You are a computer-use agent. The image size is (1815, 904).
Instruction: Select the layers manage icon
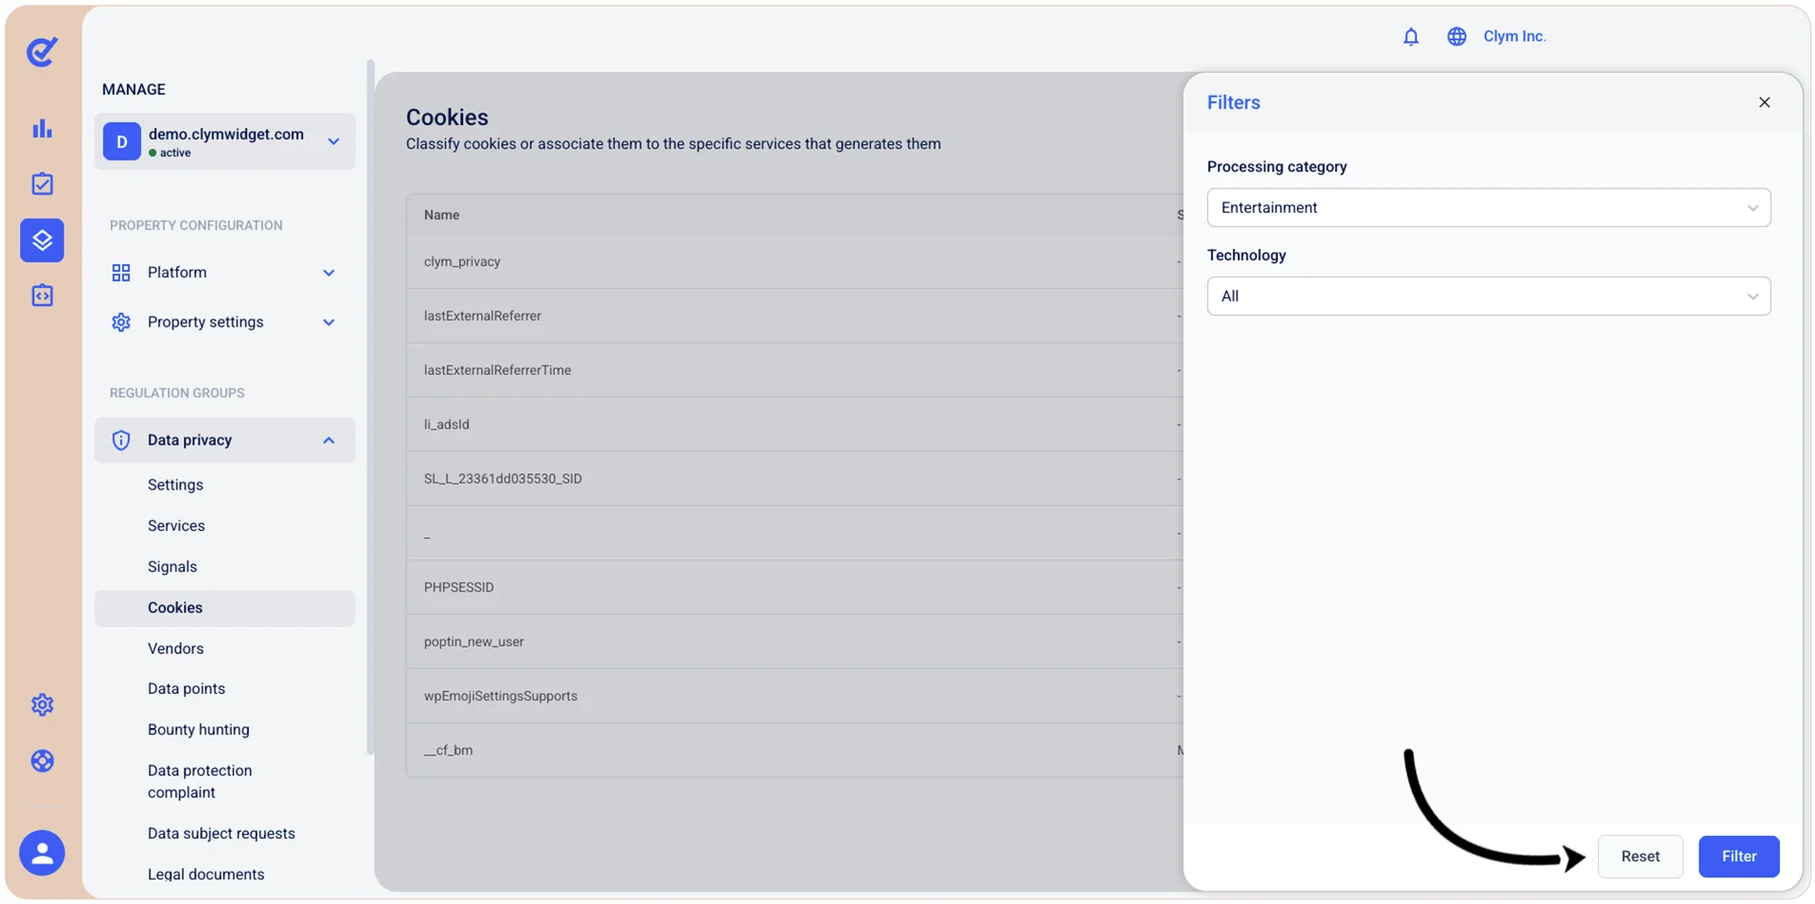[42, 240]
